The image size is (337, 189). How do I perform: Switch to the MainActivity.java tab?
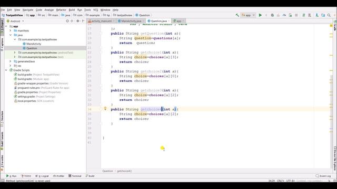131,21
